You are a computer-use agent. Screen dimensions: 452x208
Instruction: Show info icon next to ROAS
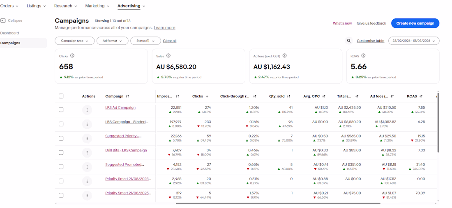364,56
